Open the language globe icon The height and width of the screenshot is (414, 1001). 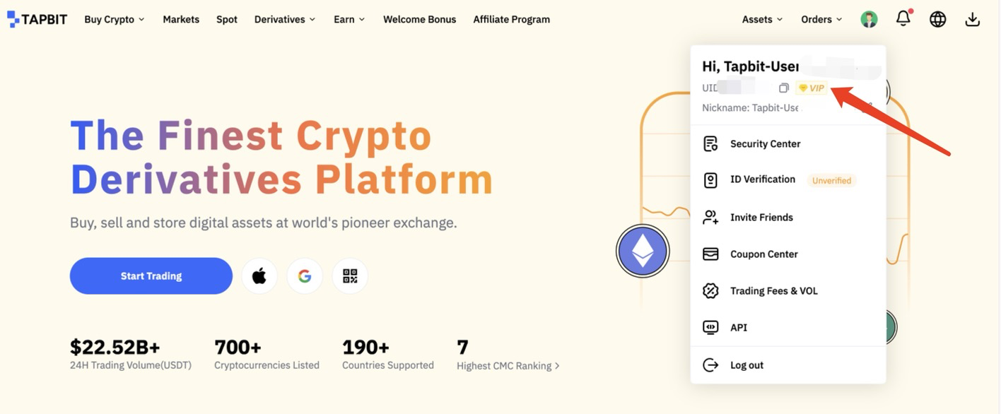coord(937,20)
